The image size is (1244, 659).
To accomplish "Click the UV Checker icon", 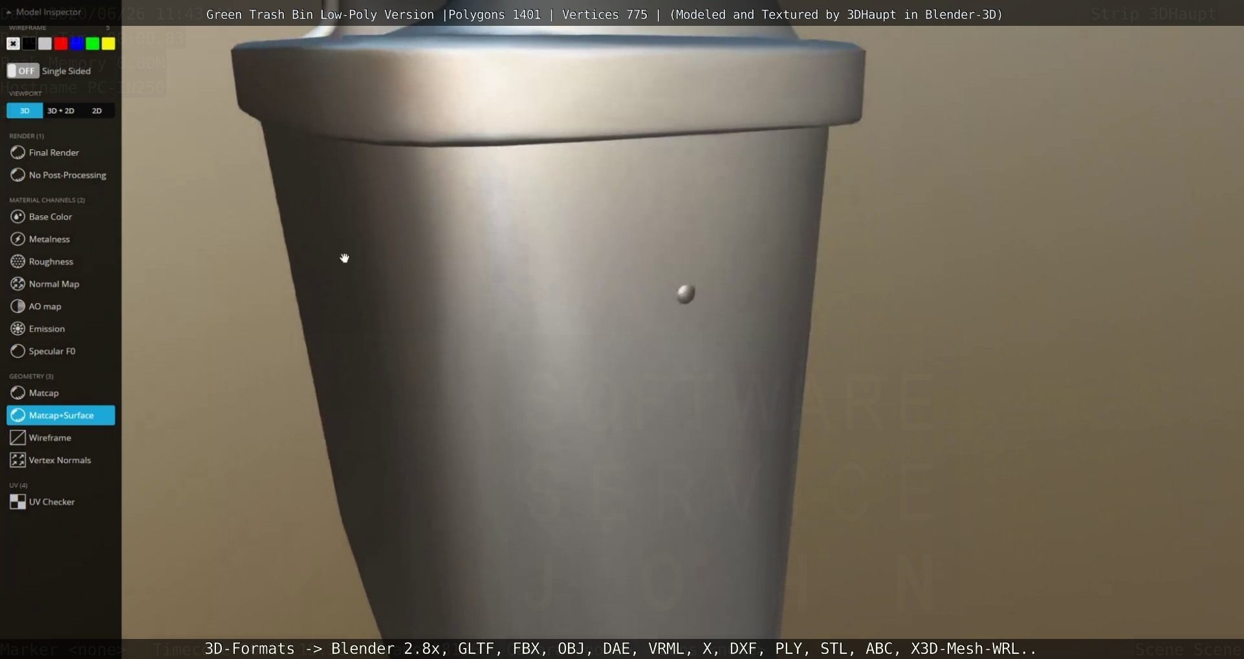I will pyautogui.click(x=18, y=502).
